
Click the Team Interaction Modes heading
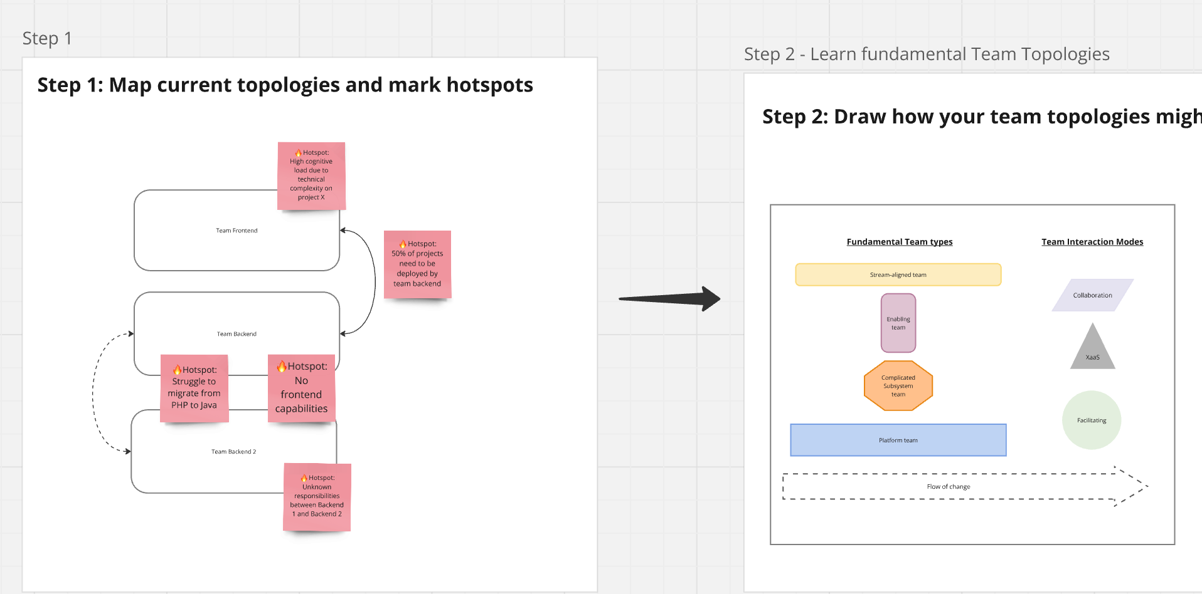click(1092, 242)
